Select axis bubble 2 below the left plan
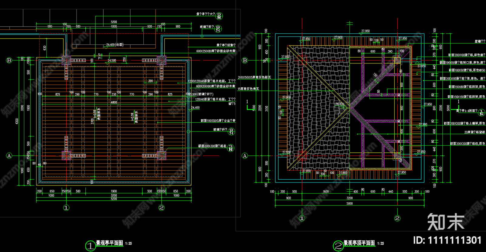Image resolution: width=486 pixels, height=252 pixels. tap(162, 208)
